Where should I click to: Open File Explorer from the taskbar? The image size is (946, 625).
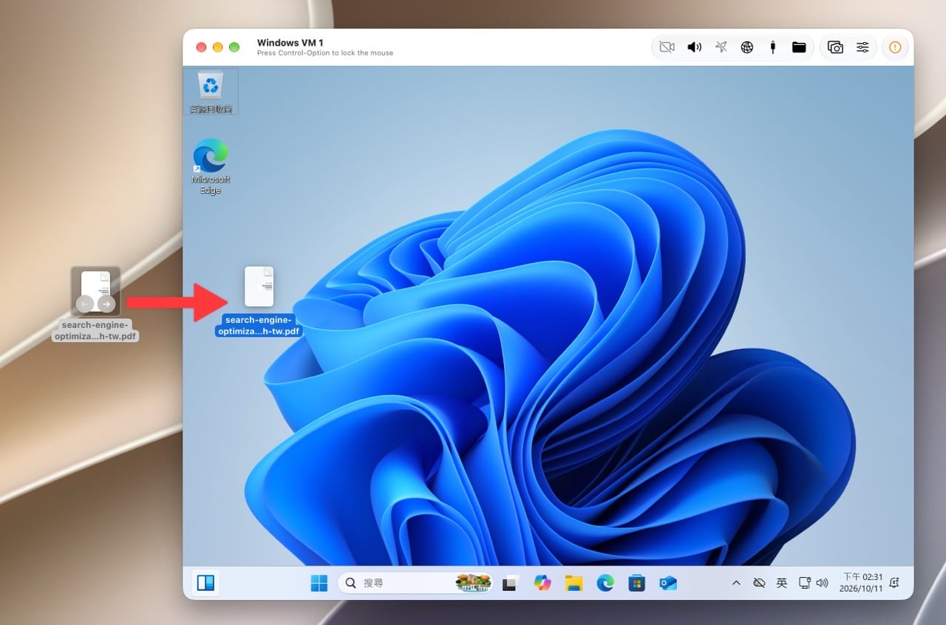click(574, 584)
